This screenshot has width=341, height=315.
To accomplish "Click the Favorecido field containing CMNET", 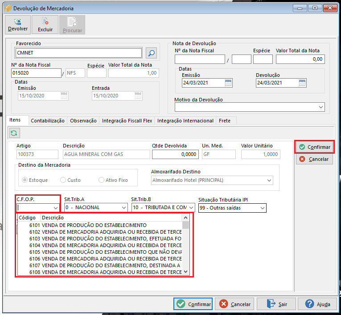I will 78,53.
